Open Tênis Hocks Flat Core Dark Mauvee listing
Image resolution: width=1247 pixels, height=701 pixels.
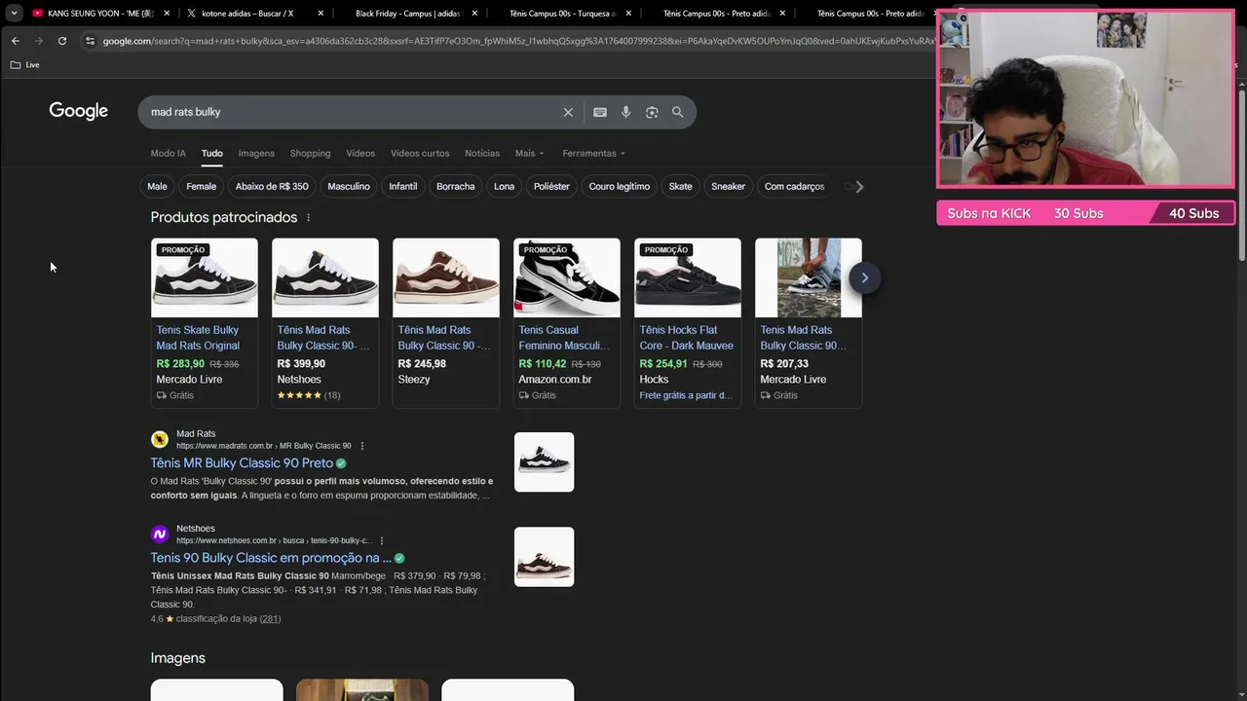click(686, 338)
